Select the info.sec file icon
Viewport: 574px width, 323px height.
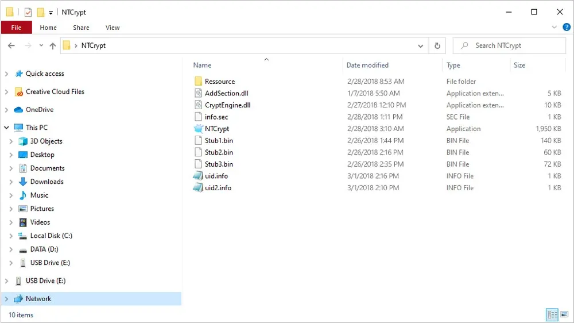[x=198, y=117]
